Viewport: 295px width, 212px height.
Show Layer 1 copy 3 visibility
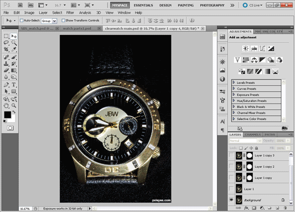231,155
